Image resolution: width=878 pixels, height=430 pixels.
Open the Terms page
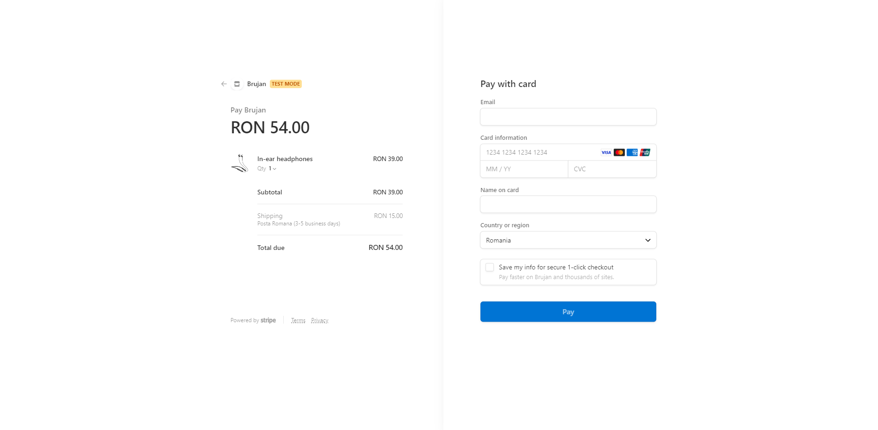(298, 320)
